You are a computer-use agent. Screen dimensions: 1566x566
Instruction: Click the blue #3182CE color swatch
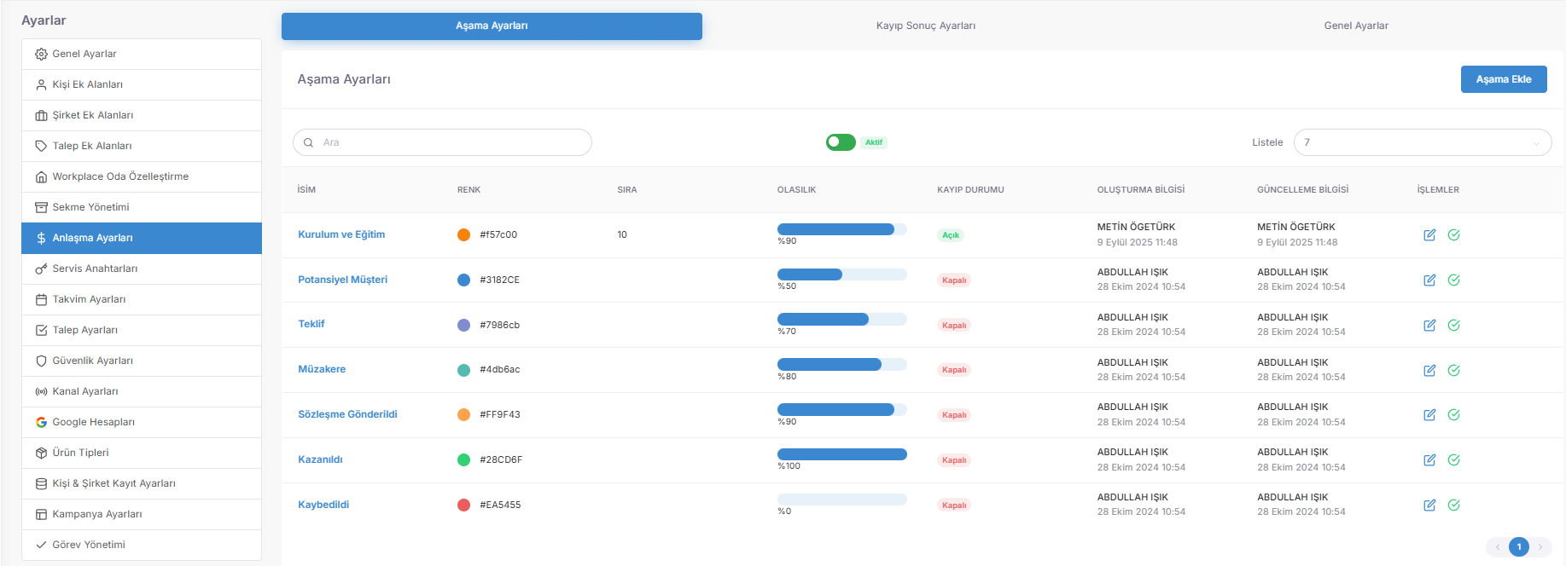pos(463,280)
